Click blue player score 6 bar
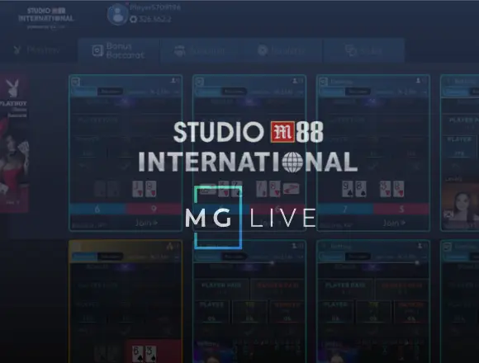The width and height of the screenshot is (479, 363). click(x=97, y=209)
